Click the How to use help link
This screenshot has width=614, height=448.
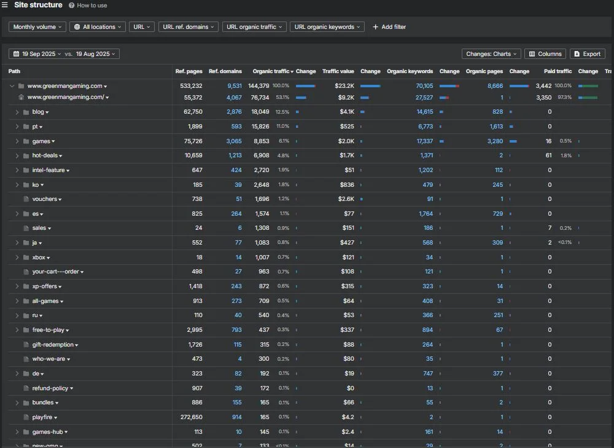tap(88, 6)
